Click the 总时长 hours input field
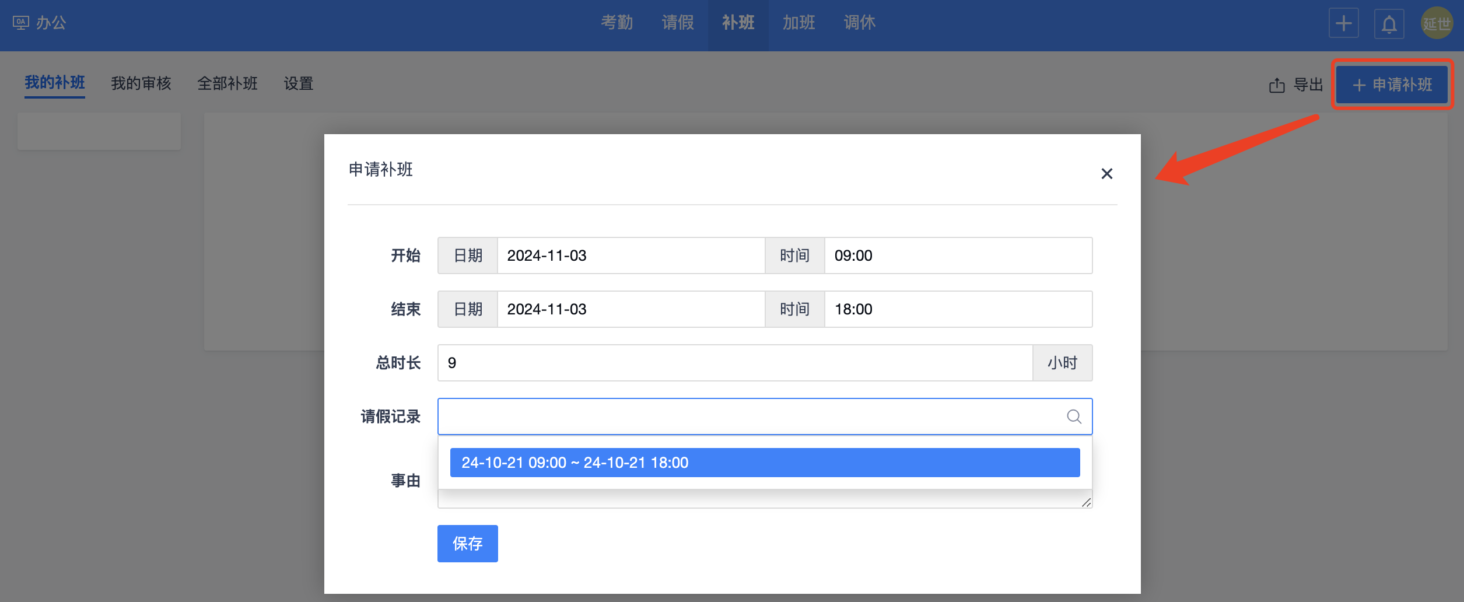Viewport: 1464px width, 602px height. [735, 363]
